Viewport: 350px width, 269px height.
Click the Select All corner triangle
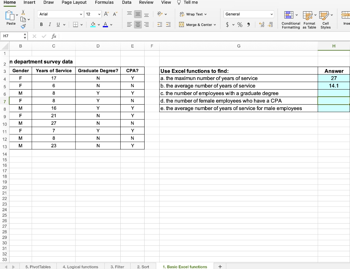[5, 46]
